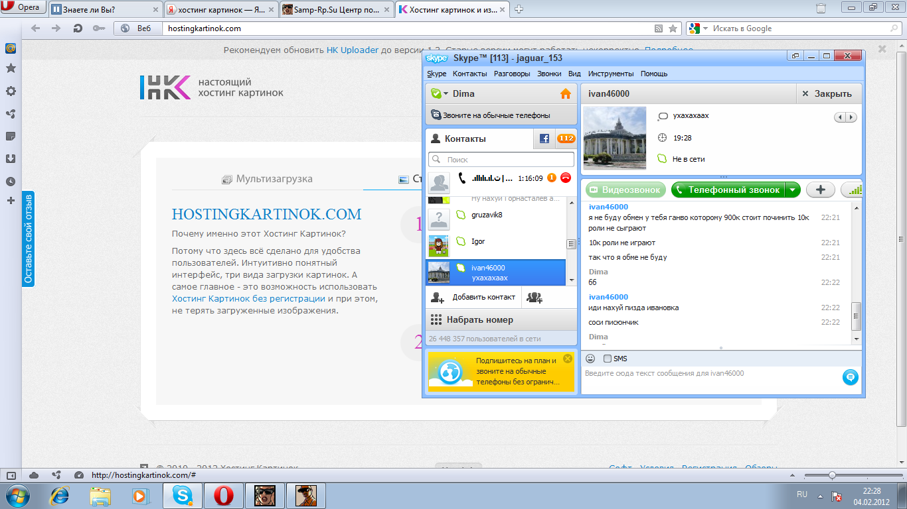This screenshot has width=907, height=509.
Task: Open closed tabs trash icon
Action: pos(821,9)
